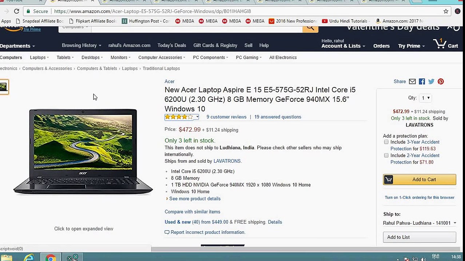Open the search category Computers dropdown
This screenshot has width=465, height=261.
pos(75,28)
